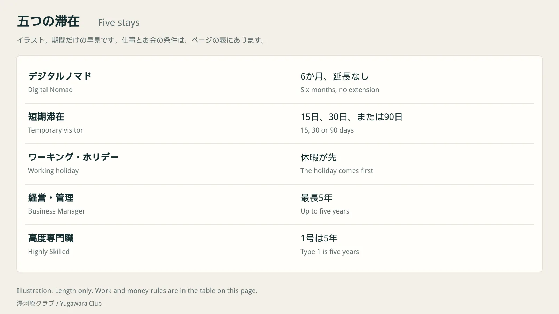Click the 短期滞在 row title
559x314 pixels.
pos(46,117)
